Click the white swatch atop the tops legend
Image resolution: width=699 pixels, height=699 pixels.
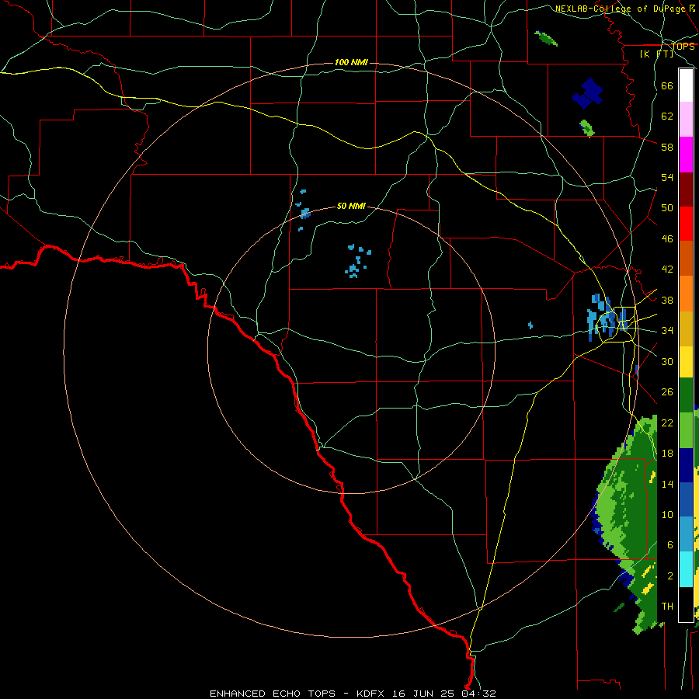pyautogui.click(x=686, y=85)
